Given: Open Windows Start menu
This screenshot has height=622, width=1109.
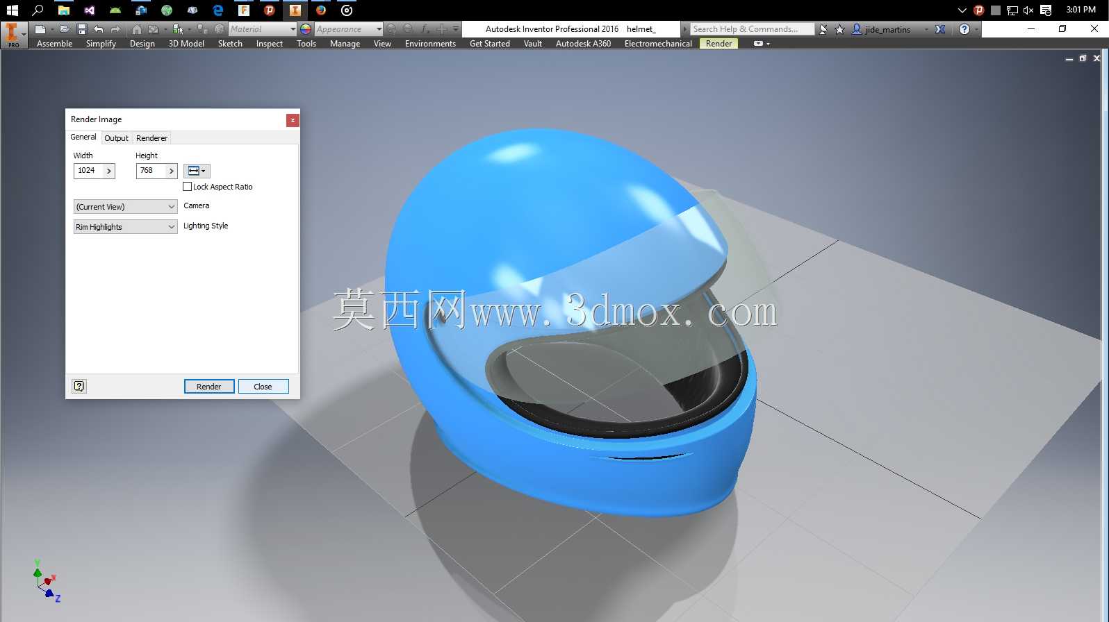Looking at the screenshot, I should 12,10.
